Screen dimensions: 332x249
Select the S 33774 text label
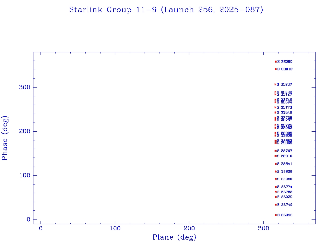click(x=285, y=187)
